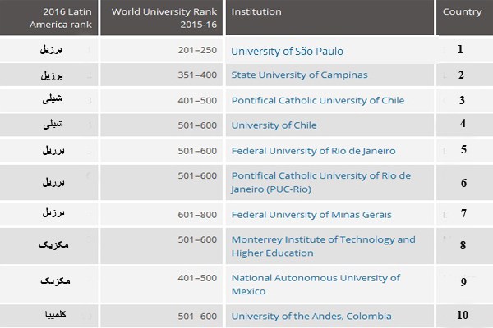Image resolution: width=493 pixels, height=328 pixels.
Task: Click the number 1 rank cell
Action: (461, 49)
